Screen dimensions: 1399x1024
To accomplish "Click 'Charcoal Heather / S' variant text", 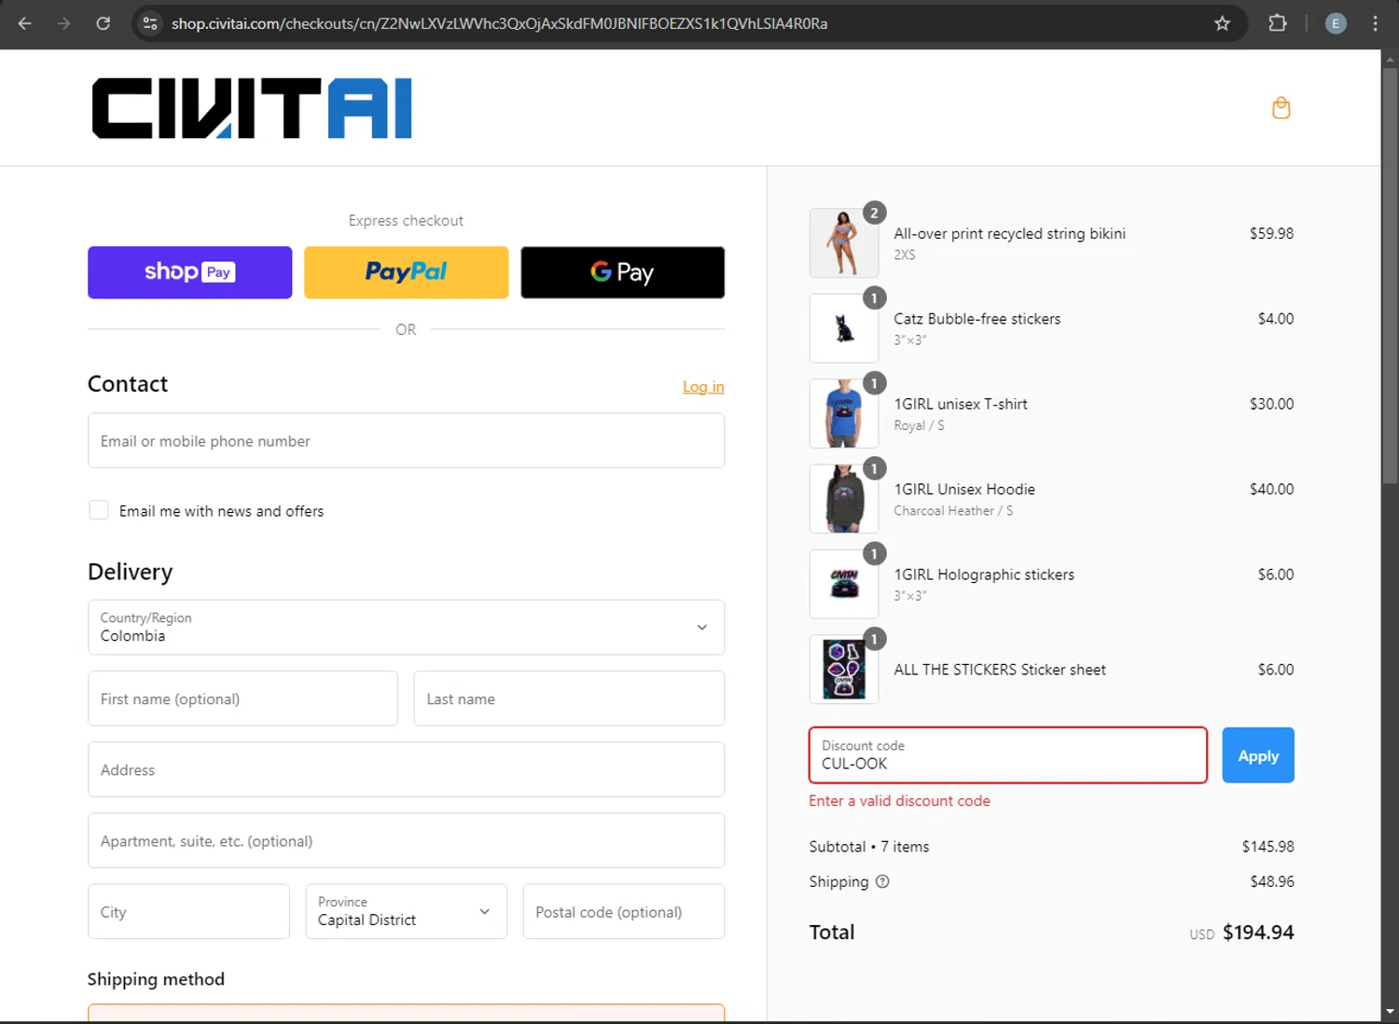I will tap(953, 511).
